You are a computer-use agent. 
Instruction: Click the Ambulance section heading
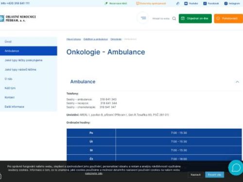[83, 82]
